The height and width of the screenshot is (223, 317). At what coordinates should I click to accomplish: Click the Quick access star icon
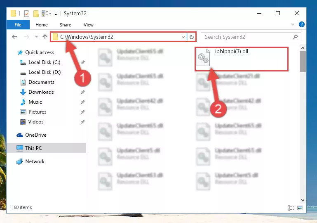coord(20,52)
